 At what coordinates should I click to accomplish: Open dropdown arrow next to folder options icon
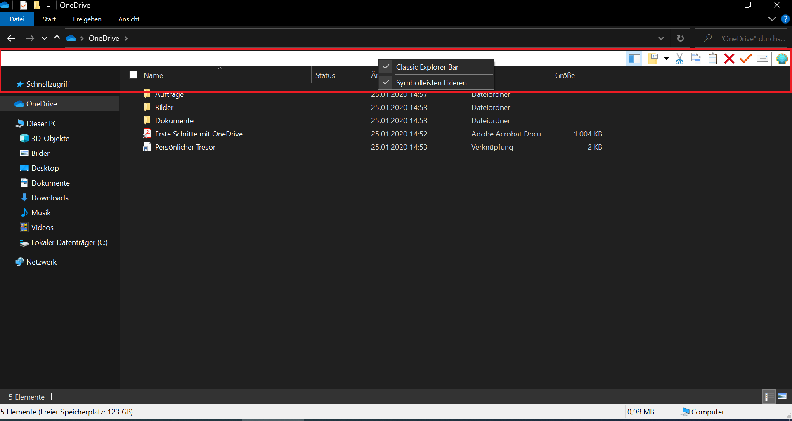[666, 59]
